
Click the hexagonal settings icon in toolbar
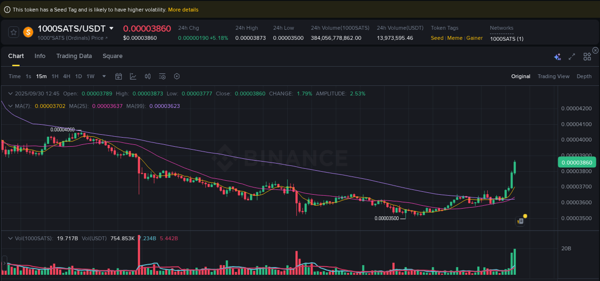[177, 76]
